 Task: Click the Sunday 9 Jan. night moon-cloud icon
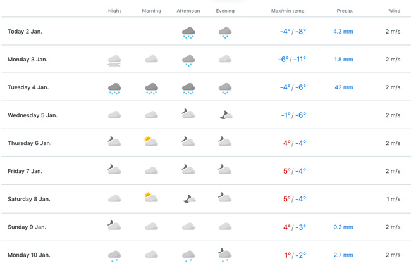tap(114, 225)
